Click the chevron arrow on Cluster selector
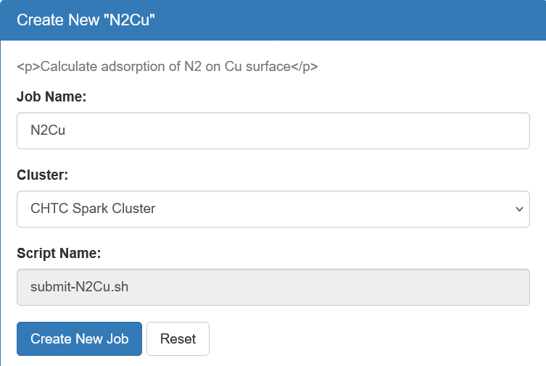Viewport: 546px width, 366px height. pyautogui.click(x=518, y=209)
